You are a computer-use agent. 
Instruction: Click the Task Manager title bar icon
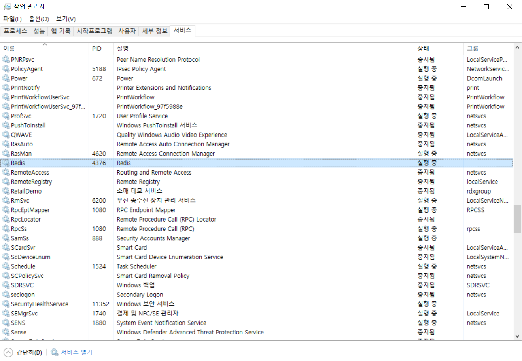(8, 7)
